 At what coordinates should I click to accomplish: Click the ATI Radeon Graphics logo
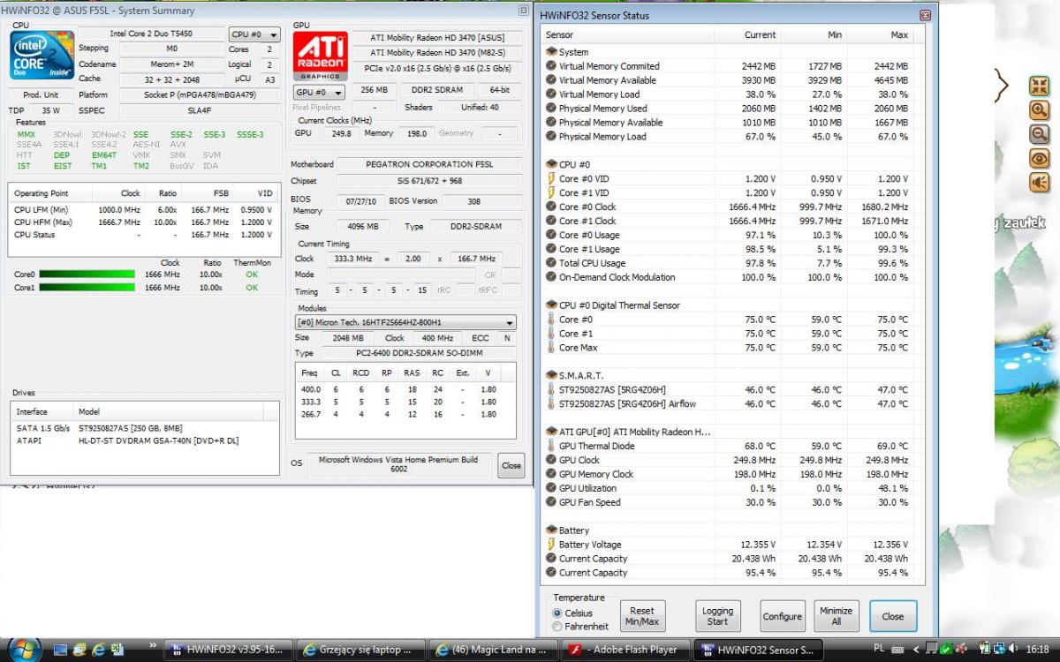click(321, 56)
